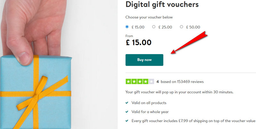Click the 'Choose your voucher below' label
The image size is (256, 129).
pyautogui.click(x=149, y=17)
